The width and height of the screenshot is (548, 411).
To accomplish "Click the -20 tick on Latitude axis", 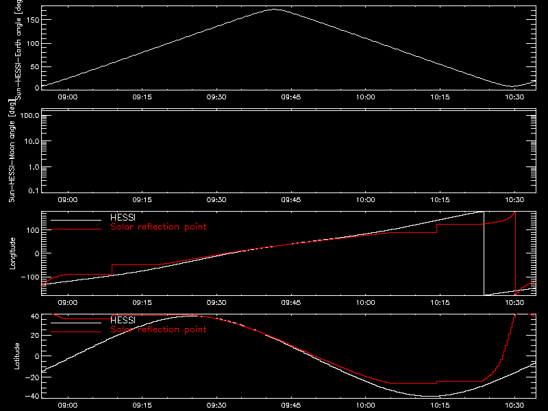I will tap(32, 377).
